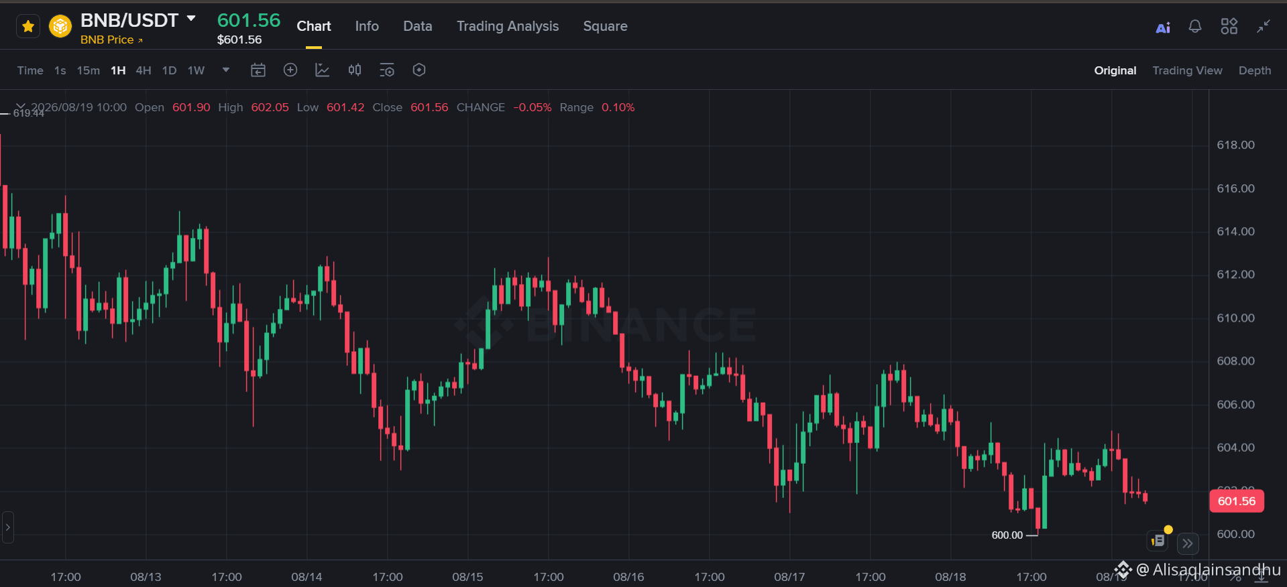This screenshot has height=587, width=1287.
Task: Open the Trading Analysis tab
Action: pyautogui.click(x=508, y=26)
